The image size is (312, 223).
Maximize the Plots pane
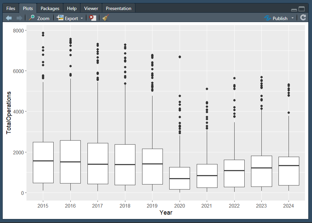302,9
